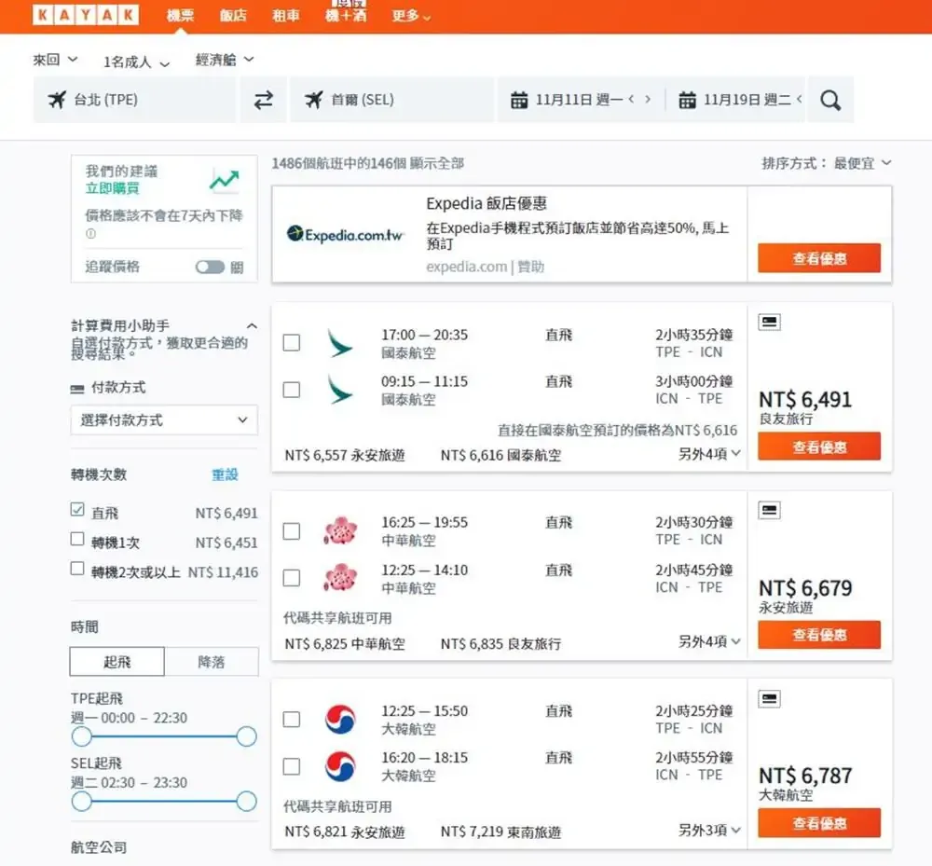Image resolution: width=932 pixels, height=866 pixels.
Task: Click the magnifying glass search button
Action: (829, 100)
